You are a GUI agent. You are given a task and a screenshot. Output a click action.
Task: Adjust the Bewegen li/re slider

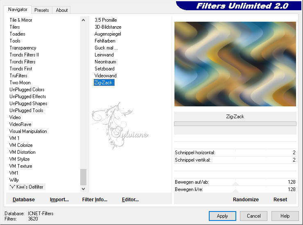pyautogui.click(x=235, y=189)
